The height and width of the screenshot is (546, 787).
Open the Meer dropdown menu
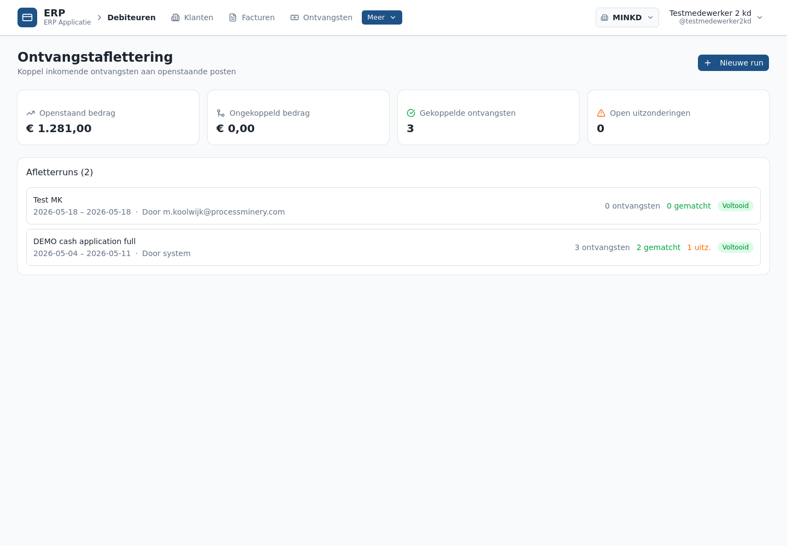pyautogui.click(x=382, y=17)
